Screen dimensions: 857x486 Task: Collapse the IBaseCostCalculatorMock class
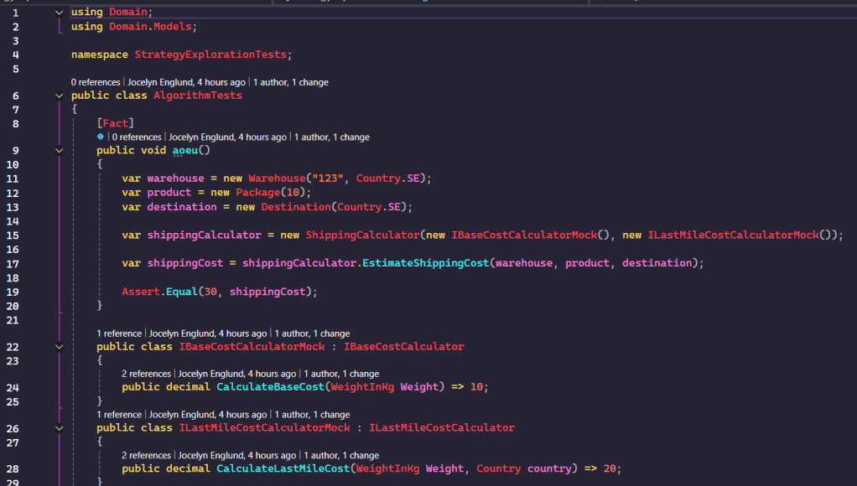pos(59,346)
